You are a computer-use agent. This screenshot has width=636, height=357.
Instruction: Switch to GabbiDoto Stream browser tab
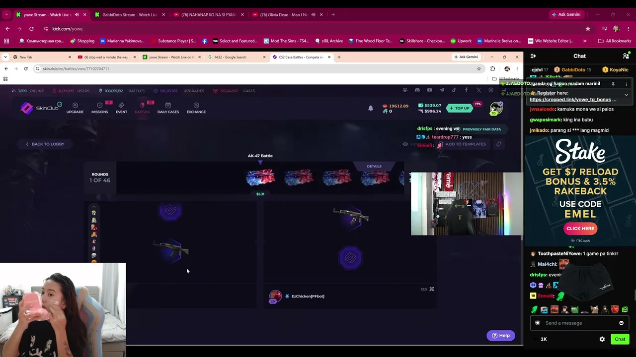point(130,14)
